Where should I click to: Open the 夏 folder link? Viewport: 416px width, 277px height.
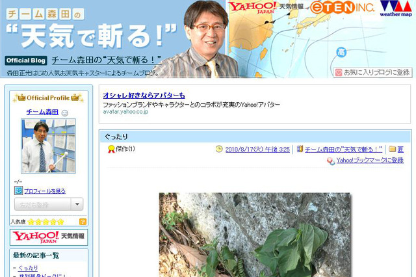point(400,150)
